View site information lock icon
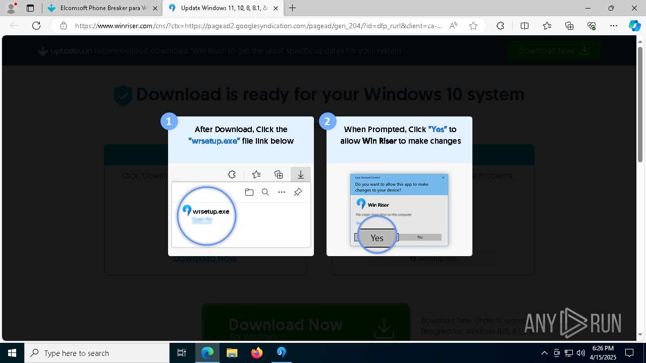 (63, 26)
